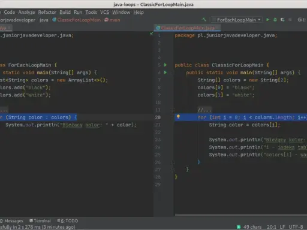The width and height of the screenshot is (307, 230).
Task: Open the Messages tool window
Action: [11, 221]
